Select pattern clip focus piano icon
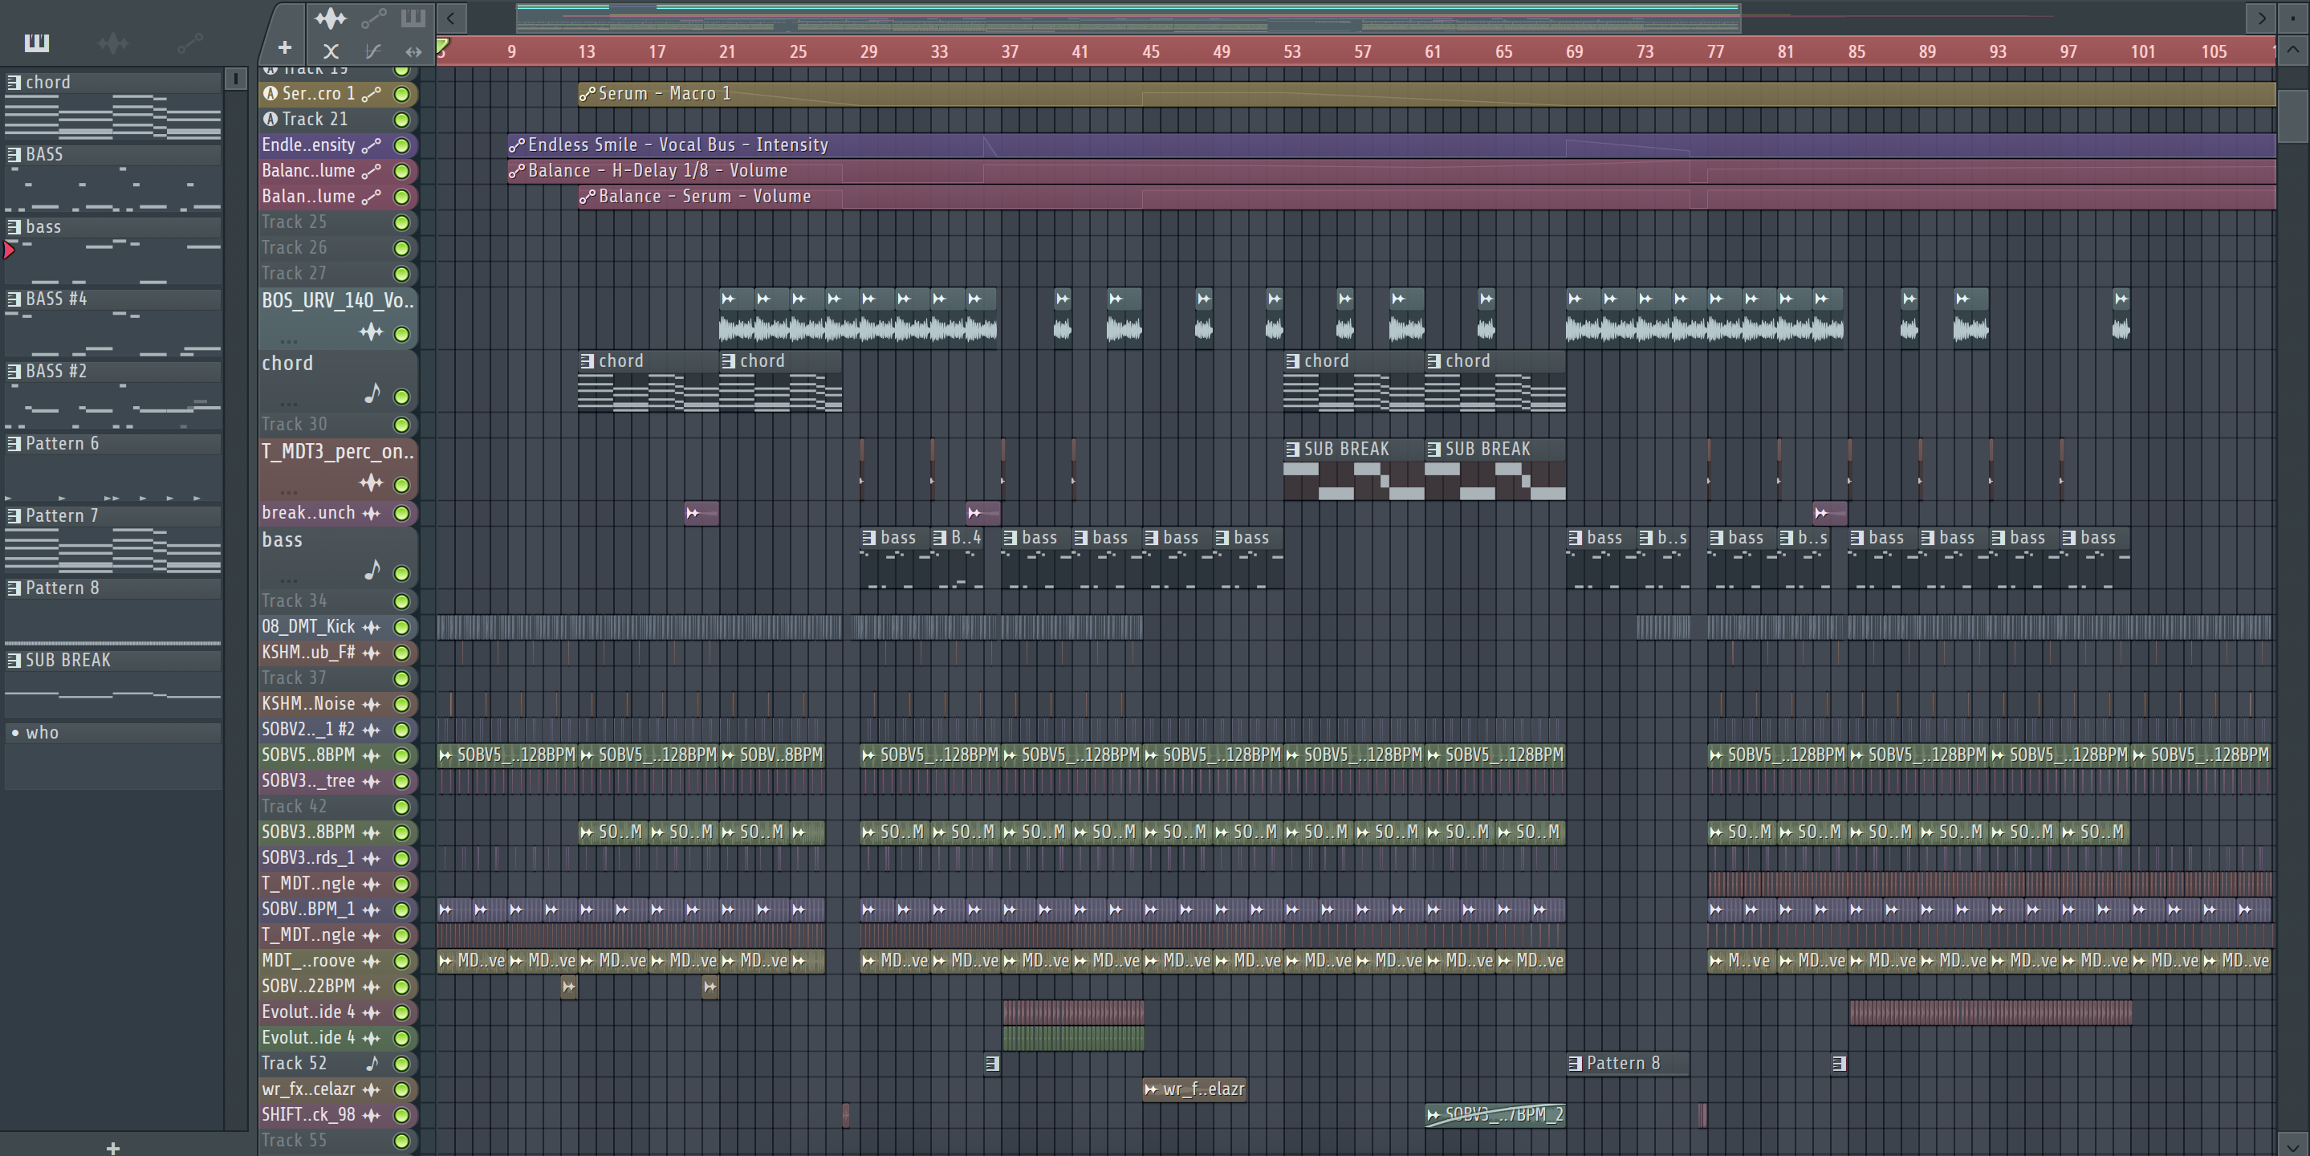This screenshot has height=1156, width=2310. (413, 18)
